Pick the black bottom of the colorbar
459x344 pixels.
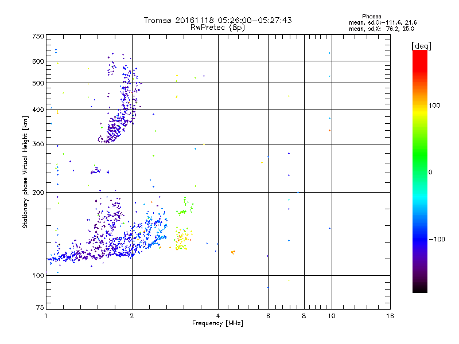click(x=420, y=288)
